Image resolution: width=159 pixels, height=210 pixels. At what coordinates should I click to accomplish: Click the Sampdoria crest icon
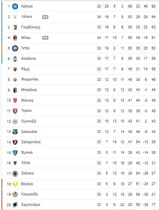(x=15, y=205)
